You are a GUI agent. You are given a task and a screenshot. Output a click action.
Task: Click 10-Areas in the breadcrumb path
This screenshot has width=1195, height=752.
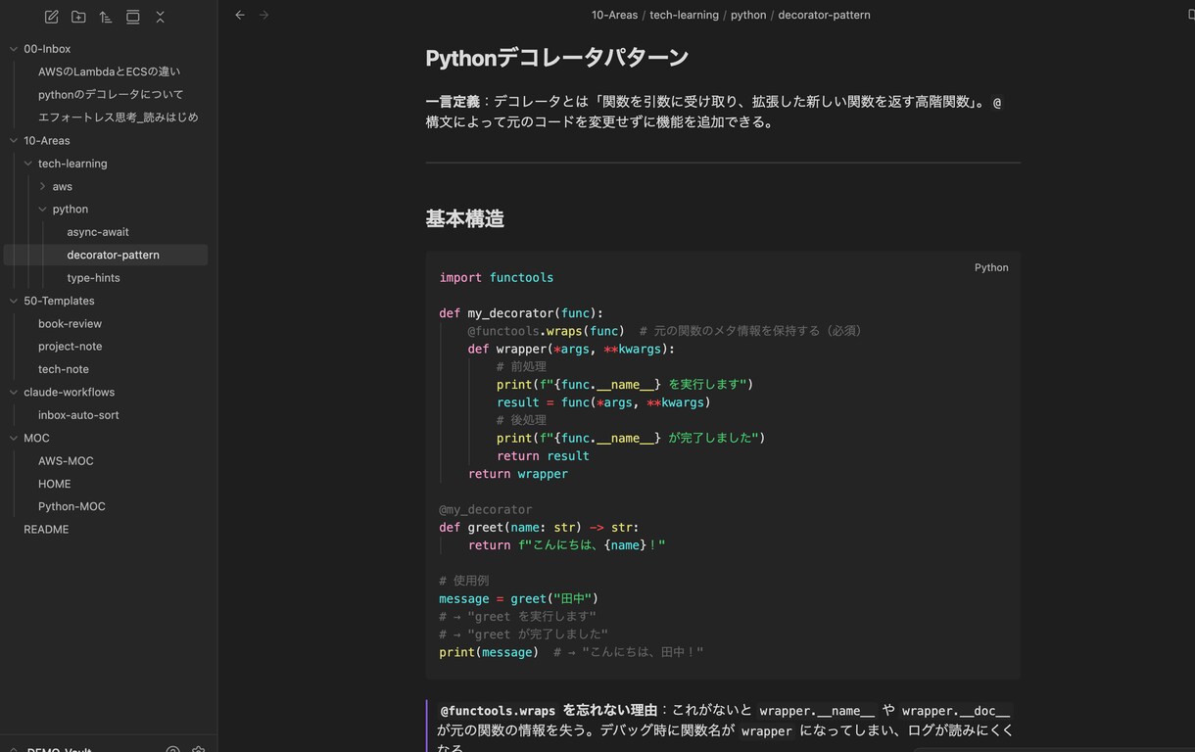[x=614, y=15]
